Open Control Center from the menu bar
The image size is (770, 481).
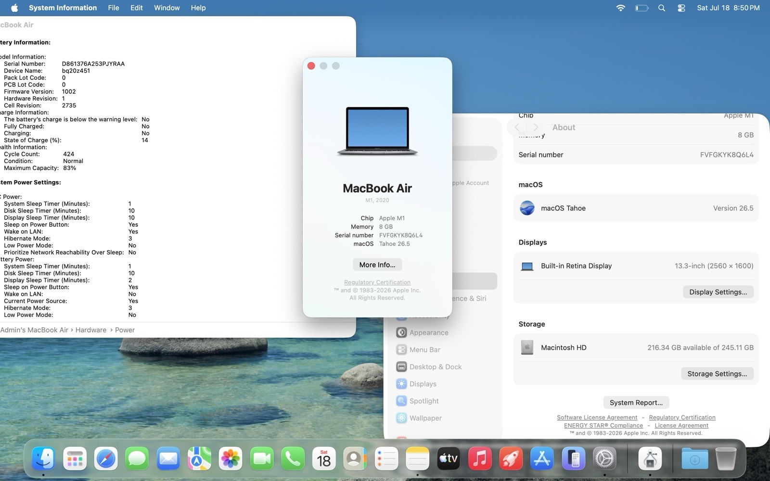pos(681,8)
